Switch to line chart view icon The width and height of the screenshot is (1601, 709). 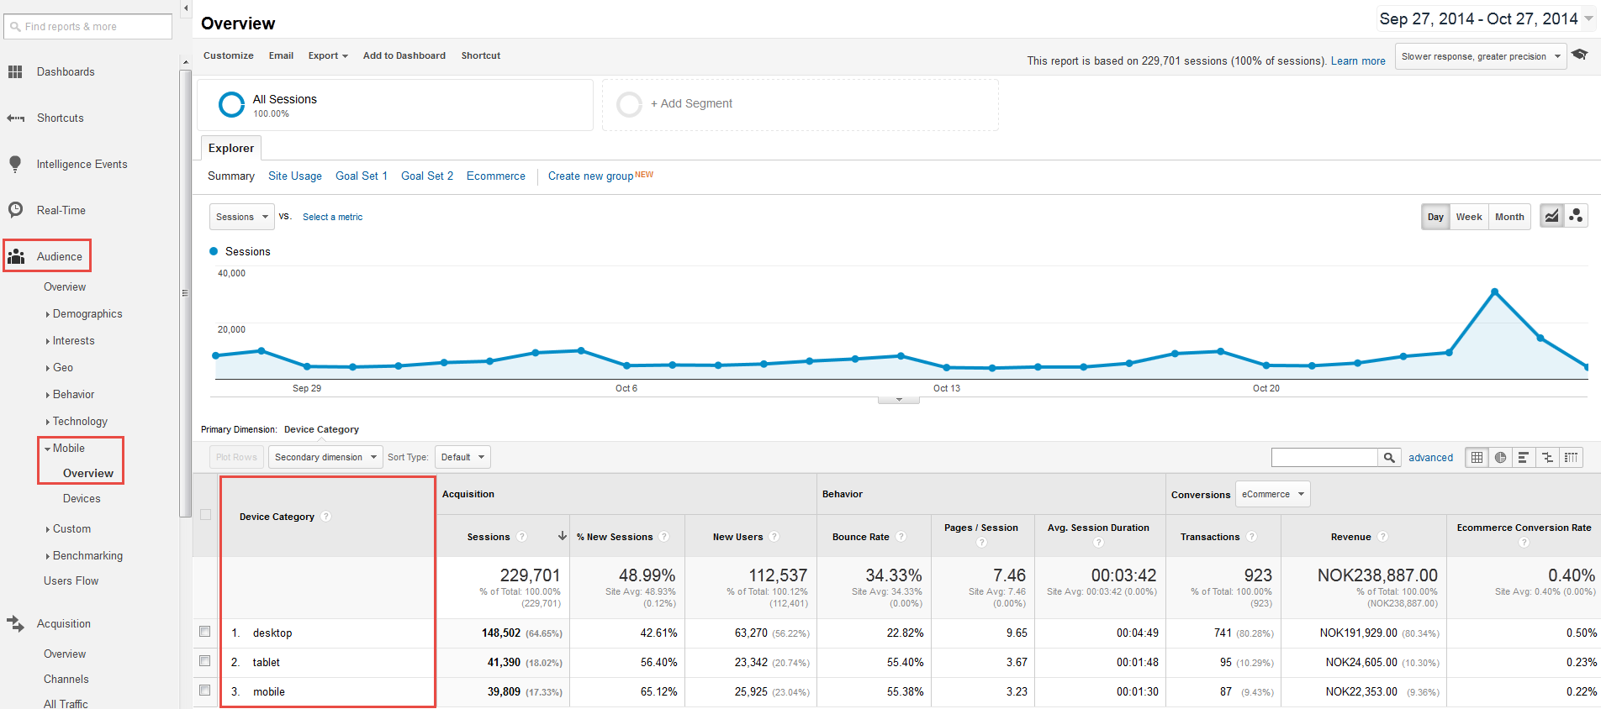coord(1551,217)
